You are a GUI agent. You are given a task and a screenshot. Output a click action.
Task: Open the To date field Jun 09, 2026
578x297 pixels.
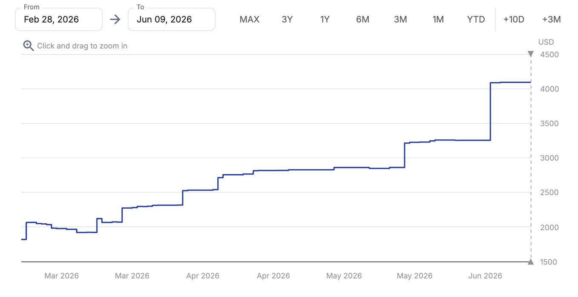click(x=172, y=19)
